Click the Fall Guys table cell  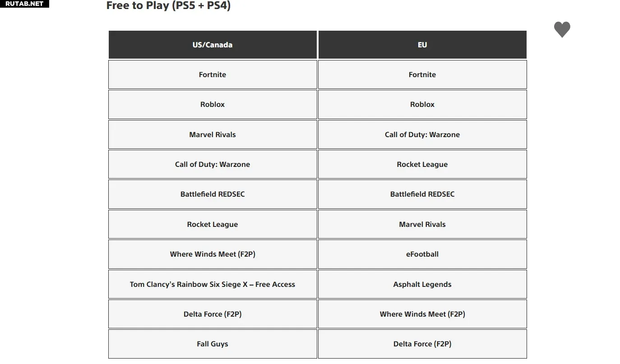coord(213,344)
